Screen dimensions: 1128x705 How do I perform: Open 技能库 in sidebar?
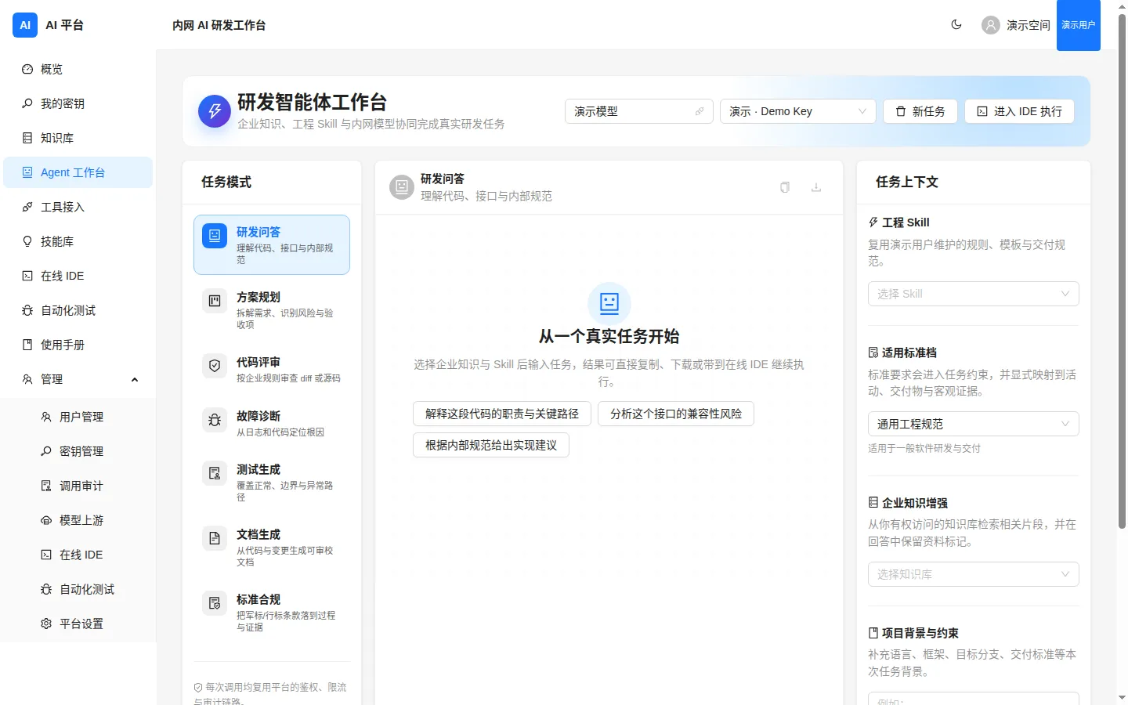(x=78, y=241)
